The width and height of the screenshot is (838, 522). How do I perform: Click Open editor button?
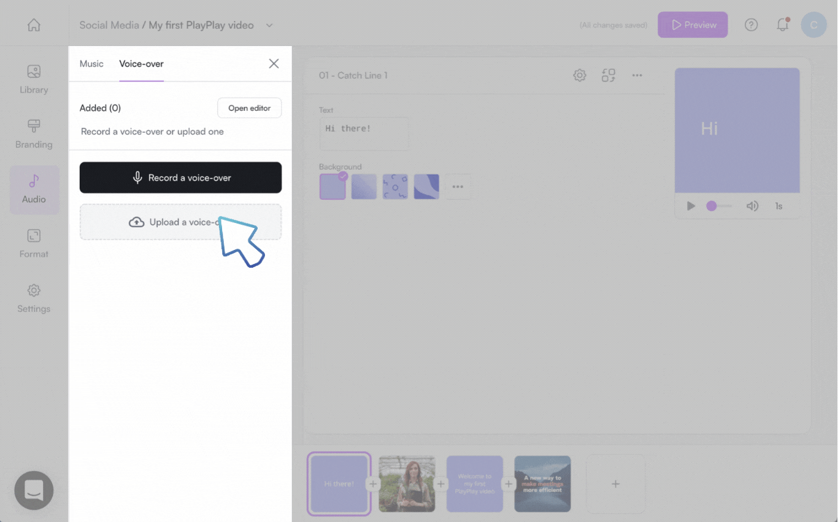pos(249,108)
